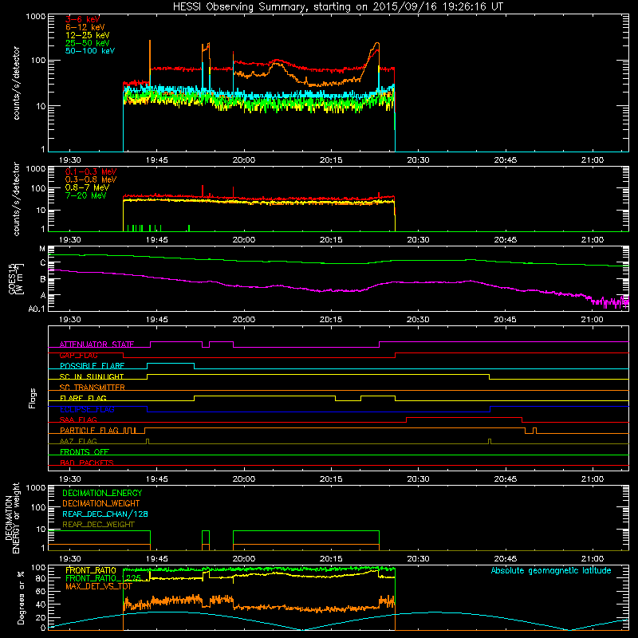The image size is (638, 638).
Task: Click the 19:30 time label under the decimation panel
Action: (70, 559)
